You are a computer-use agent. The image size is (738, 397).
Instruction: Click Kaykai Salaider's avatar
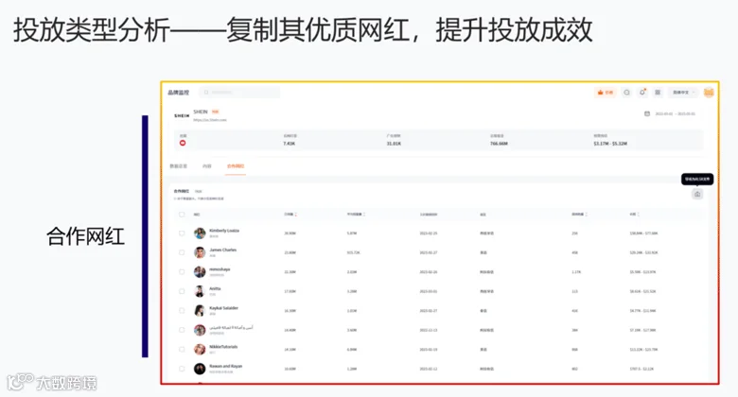coord(200,310)
